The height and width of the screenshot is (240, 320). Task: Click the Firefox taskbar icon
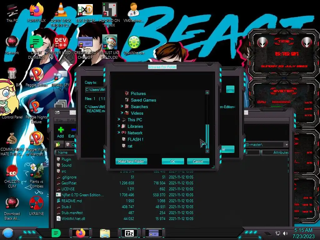pos(81,233)
